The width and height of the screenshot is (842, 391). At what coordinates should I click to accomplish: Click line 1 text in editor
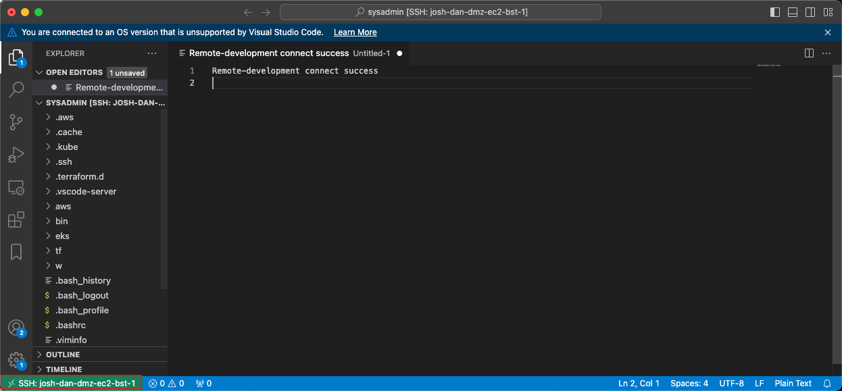(x=295, y=71)
